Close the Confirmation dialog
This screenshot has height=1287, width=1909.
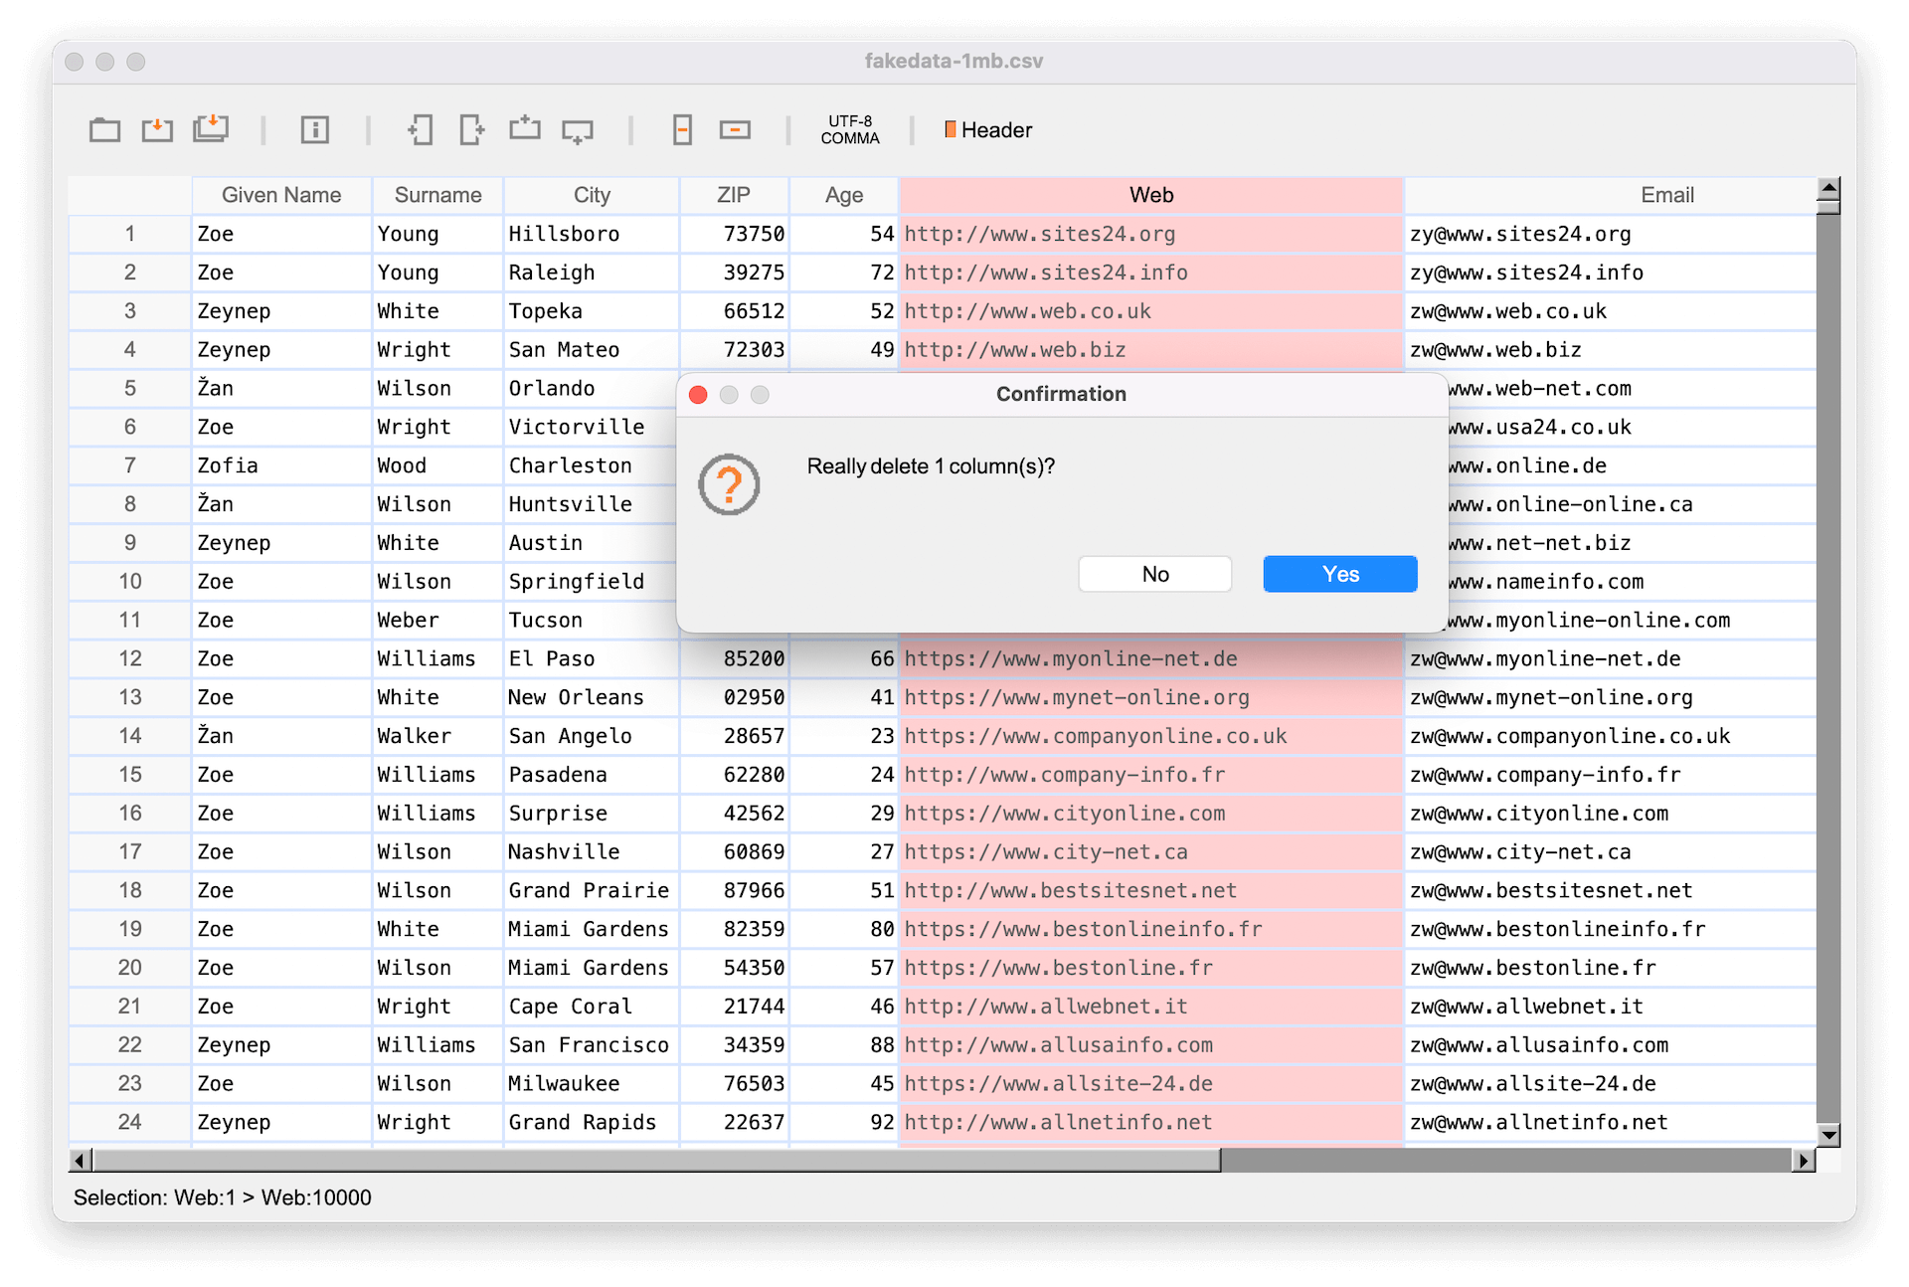point(698,395)
